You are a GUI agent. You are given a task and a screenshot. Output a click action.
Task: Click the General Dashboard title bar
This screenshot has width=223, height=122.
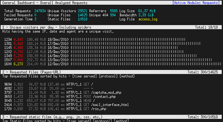coord(45,3)
